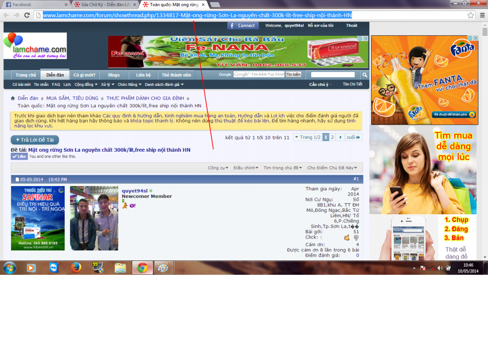Image resolution: width=488 pixels, height=343 pixels.
Task: Click the browser reload button
Action: (x=27, y=15)
